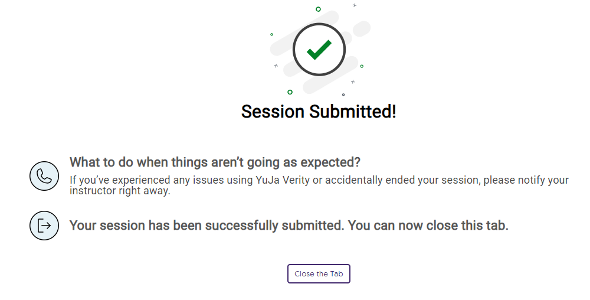
Task: Click the green circle below-left of checkmark
Action: click(x=290, y=92)
